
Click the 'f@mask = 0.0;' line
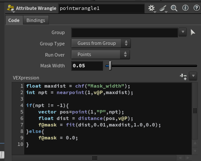[x=58, y=138]
